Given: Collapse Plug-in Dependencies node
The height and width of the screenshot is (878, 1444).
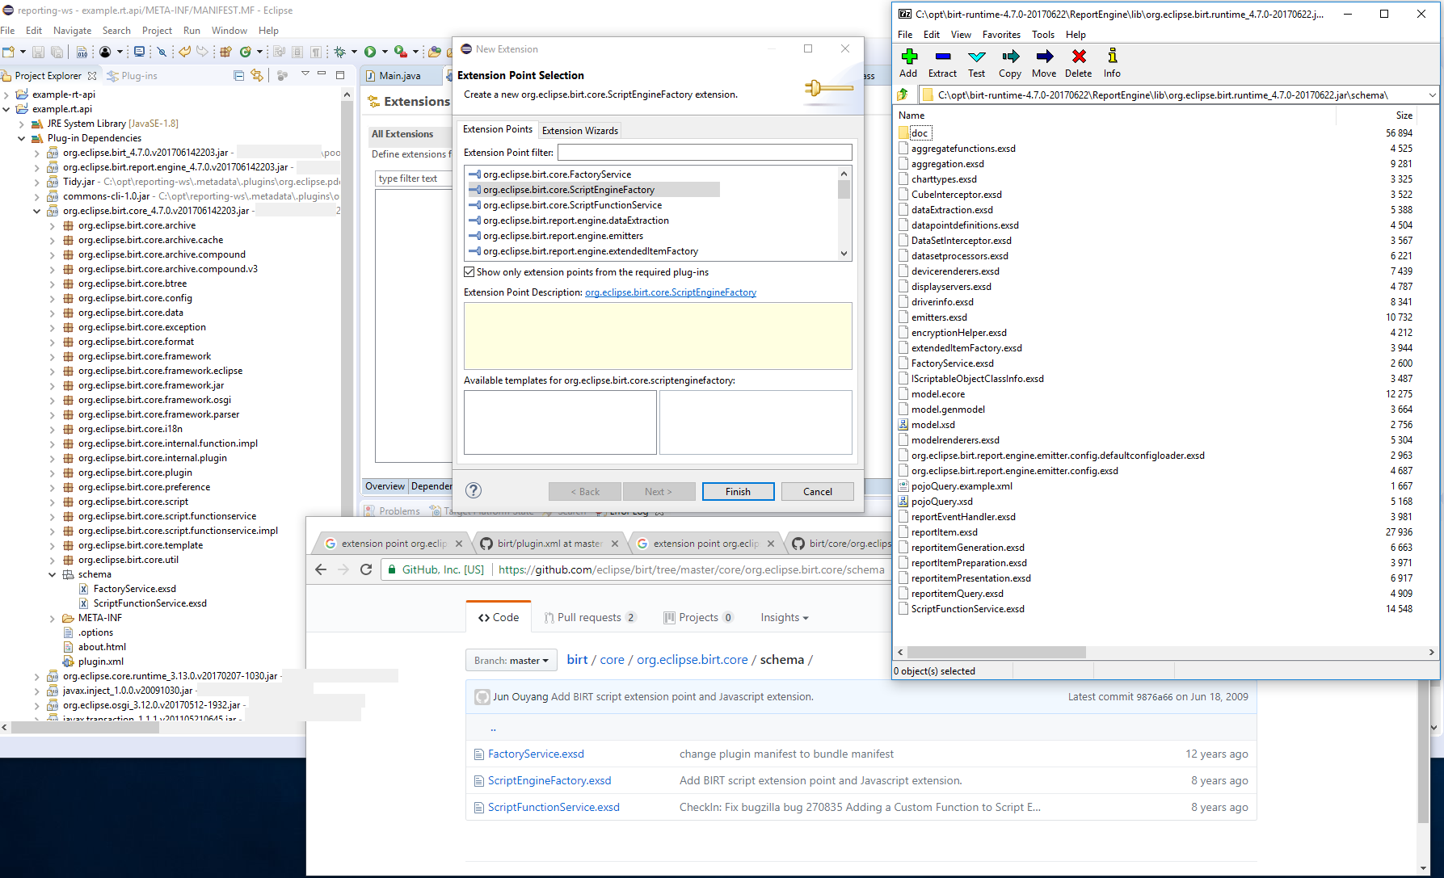Looking at the screenshot, I should coord(22,138).
